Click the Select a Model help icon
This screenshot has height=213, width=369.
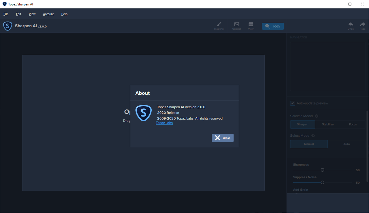(x=317, y=116)
